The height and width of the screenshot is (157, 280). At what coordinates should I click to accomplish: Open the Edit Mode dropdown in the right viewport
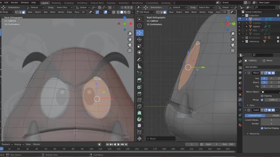tap(145, 12)
